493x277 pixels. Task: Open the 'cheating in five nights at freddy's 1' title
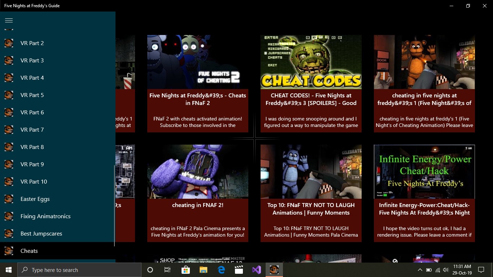pos(424,99)
